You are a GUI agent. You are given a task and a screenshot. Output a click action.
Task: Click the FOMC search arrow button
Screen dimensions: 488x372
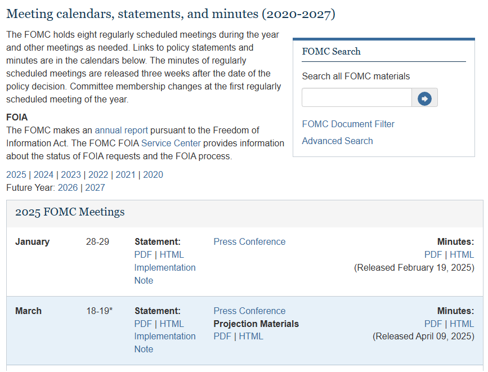click(424, 98)
